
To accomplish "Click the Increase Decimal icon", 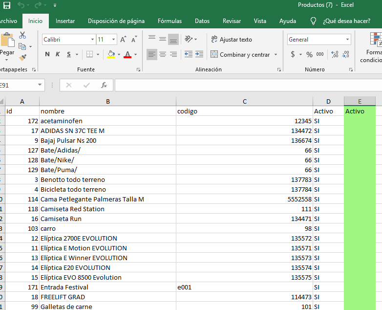I will coord(335,54).
